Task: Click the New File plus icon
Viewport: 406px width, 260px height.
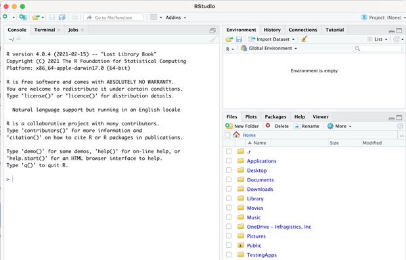Action: tap(5, 17)
